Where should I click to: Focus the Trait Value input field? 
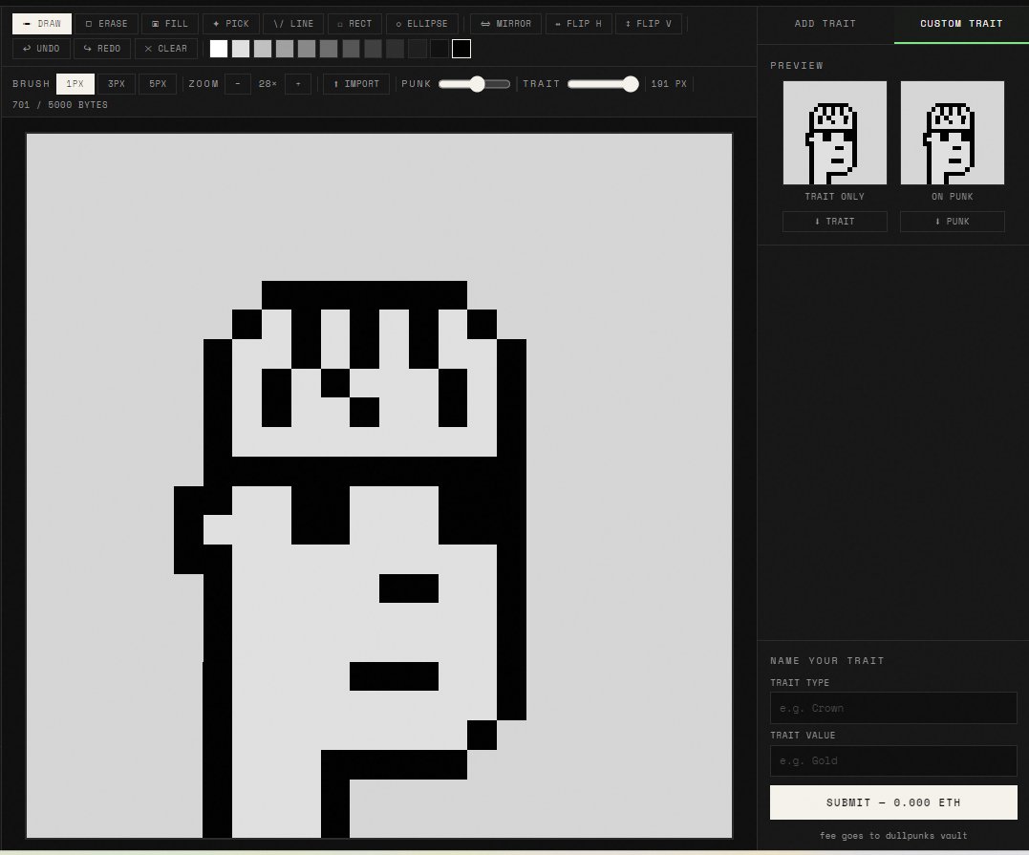tap(894, 760)
